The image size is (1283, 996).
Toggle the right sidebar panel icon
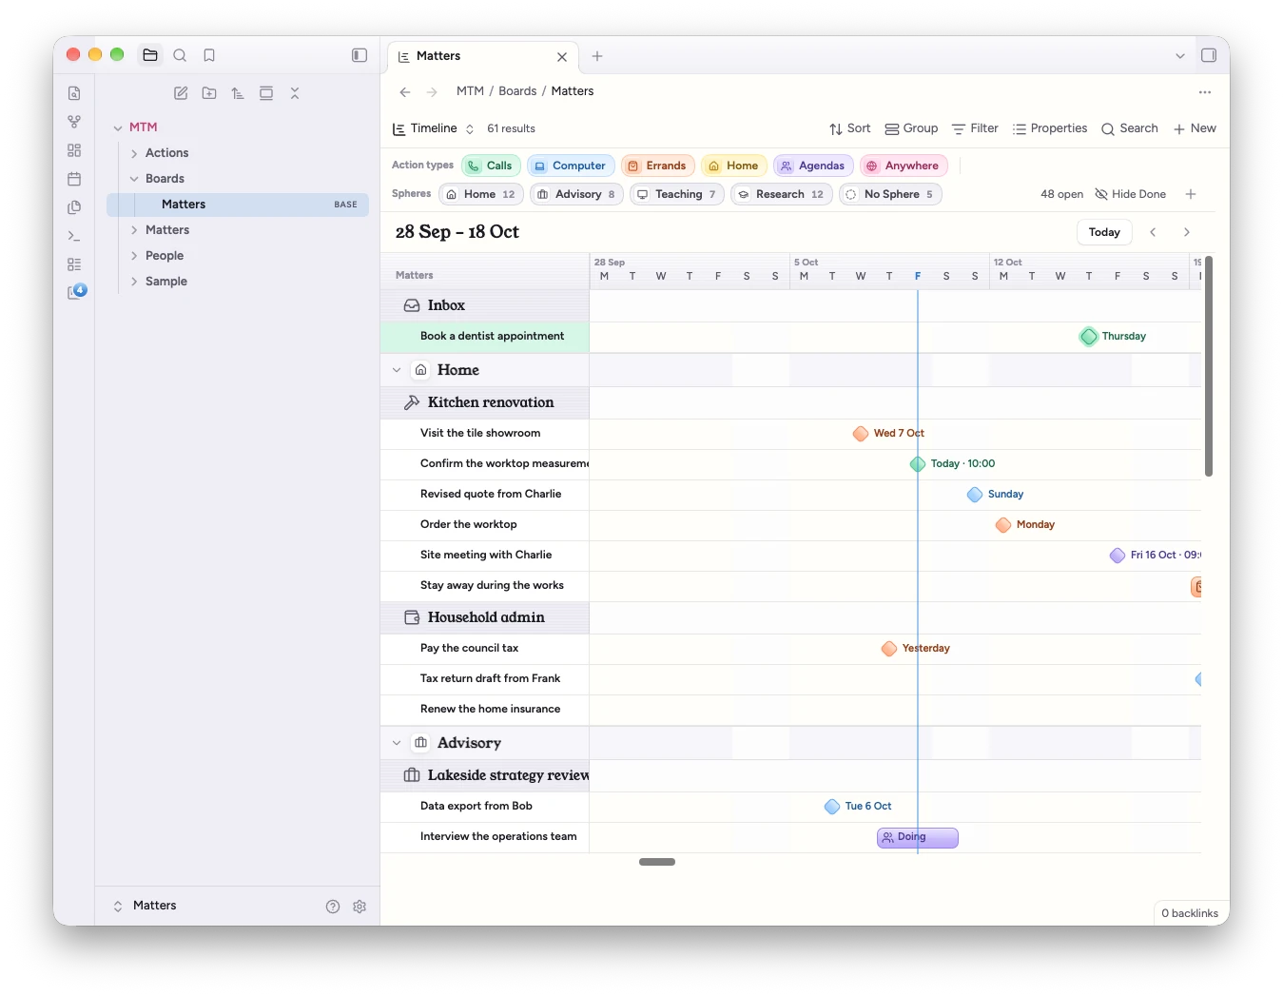click(x=1209, y=55)
